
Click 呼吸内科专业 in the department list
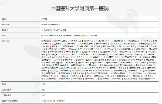point(75,41)
